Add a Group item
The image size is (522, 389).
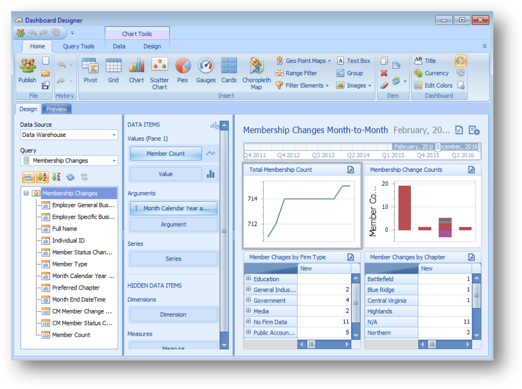[x=350, y=73]
